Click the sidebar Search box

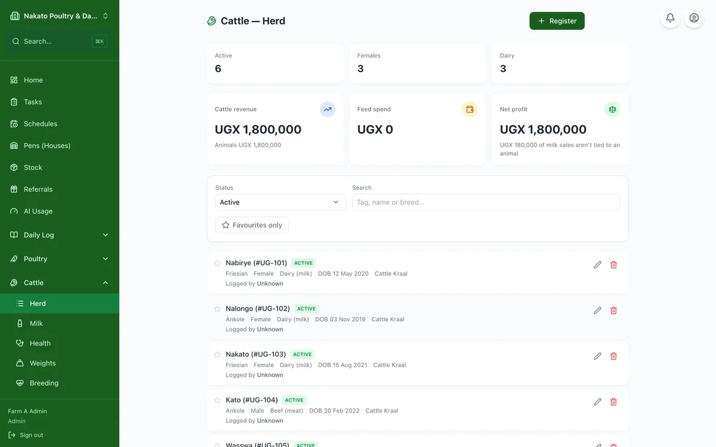point(60,41)
